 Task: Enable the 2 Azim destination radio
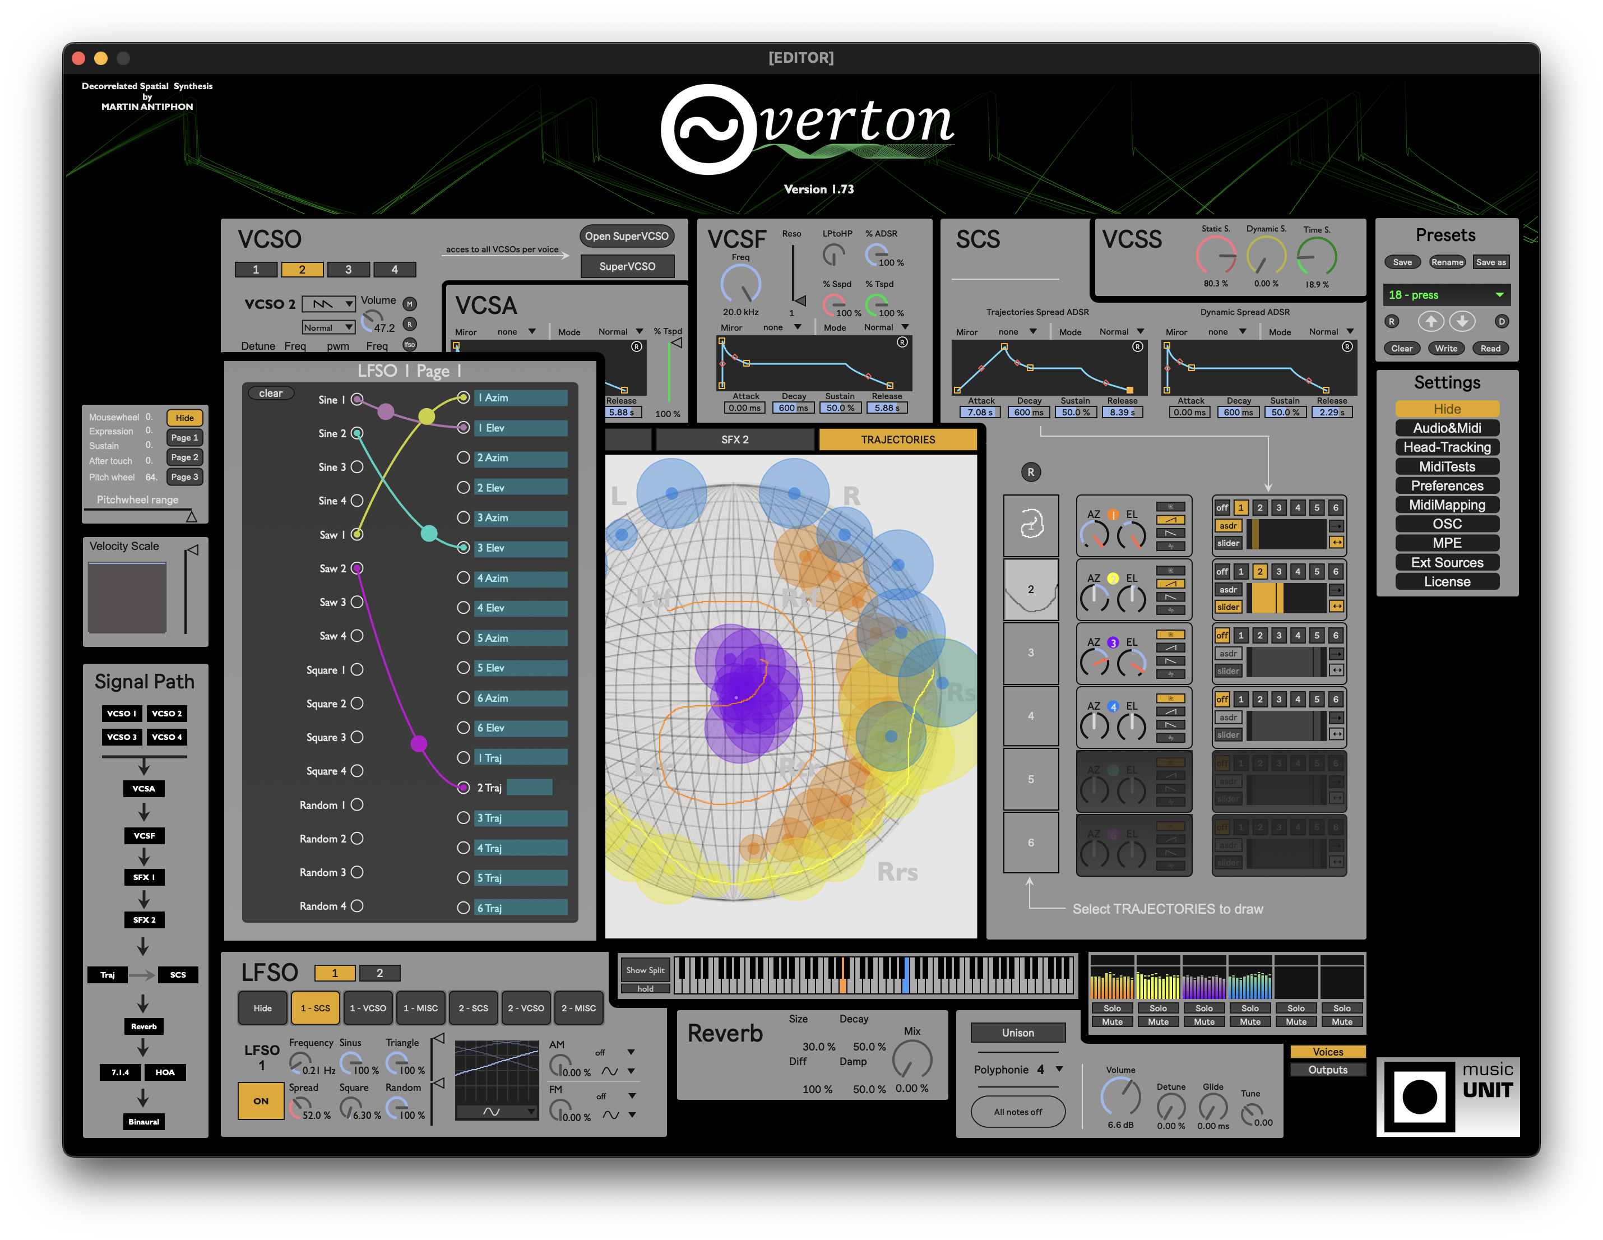[x=463, y=457]
